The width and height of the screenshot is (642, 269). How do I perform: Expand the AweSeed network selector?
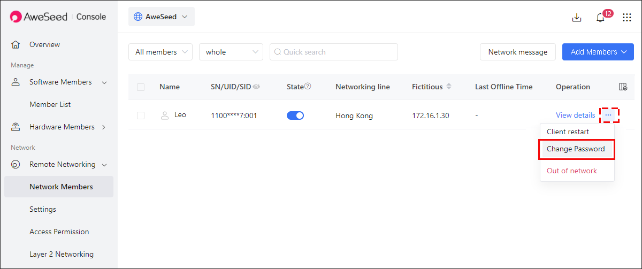click(162, 17)
